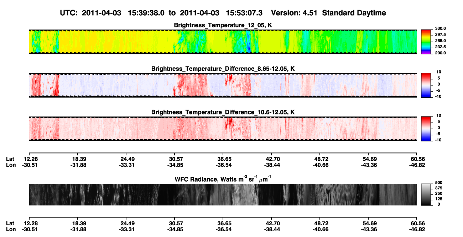This screenshot has width=463, height=237.
Task: Click the 'UTC:' label in the header
Action: [69, 13]
